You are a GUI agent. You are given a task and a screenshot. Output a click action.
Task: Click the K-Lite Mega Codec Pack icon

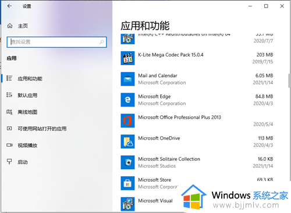click(x=127, y=58)
